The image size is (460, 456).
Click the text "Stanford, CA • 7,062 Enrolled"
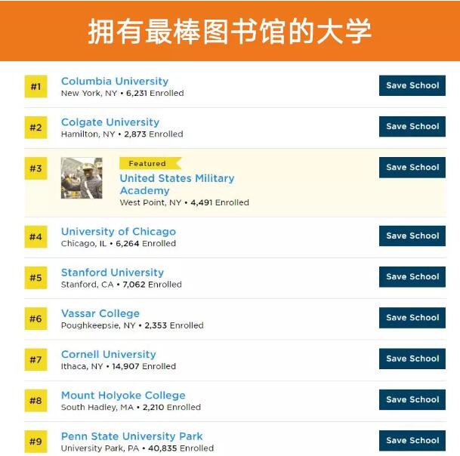pyautogui.click(x=122, y=285)
